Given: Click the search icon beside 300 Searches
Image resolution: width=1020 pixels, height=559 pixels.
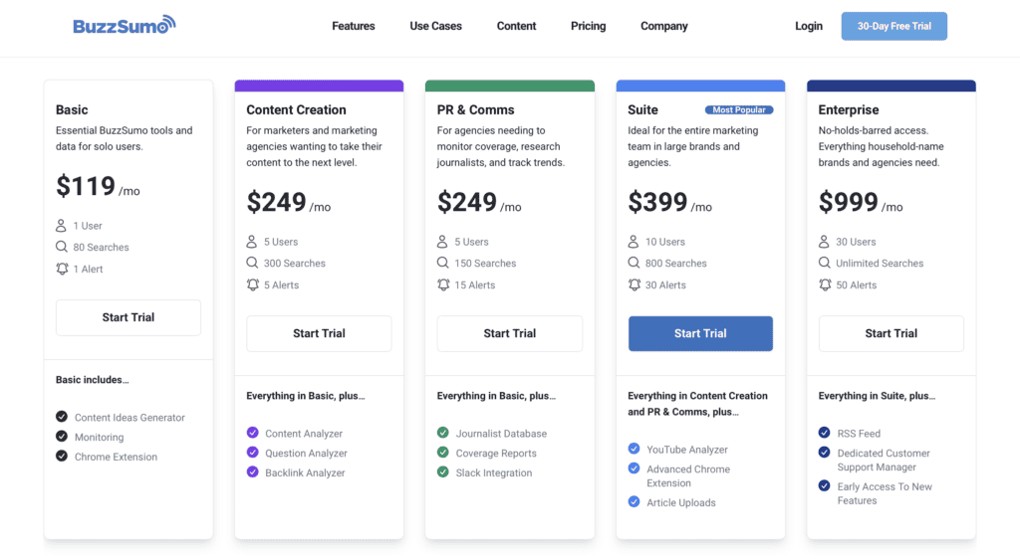Looking at the screenshot, I should point(252,264).
